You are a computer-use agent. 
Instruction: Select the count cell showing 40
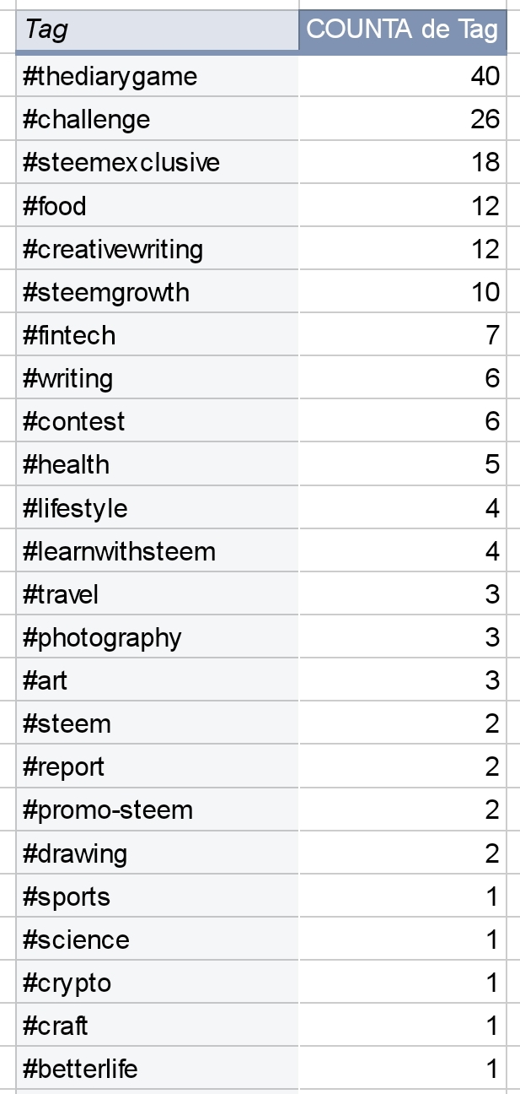(403, 77)
